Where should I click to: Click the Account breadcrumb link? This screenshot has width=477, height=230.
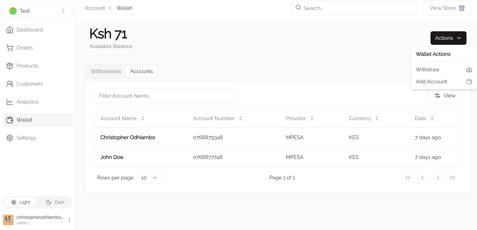(95, 8)
